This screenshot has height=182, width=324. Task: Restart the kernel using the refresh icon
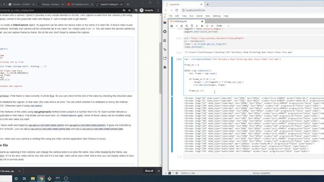[x=207, y=26]
